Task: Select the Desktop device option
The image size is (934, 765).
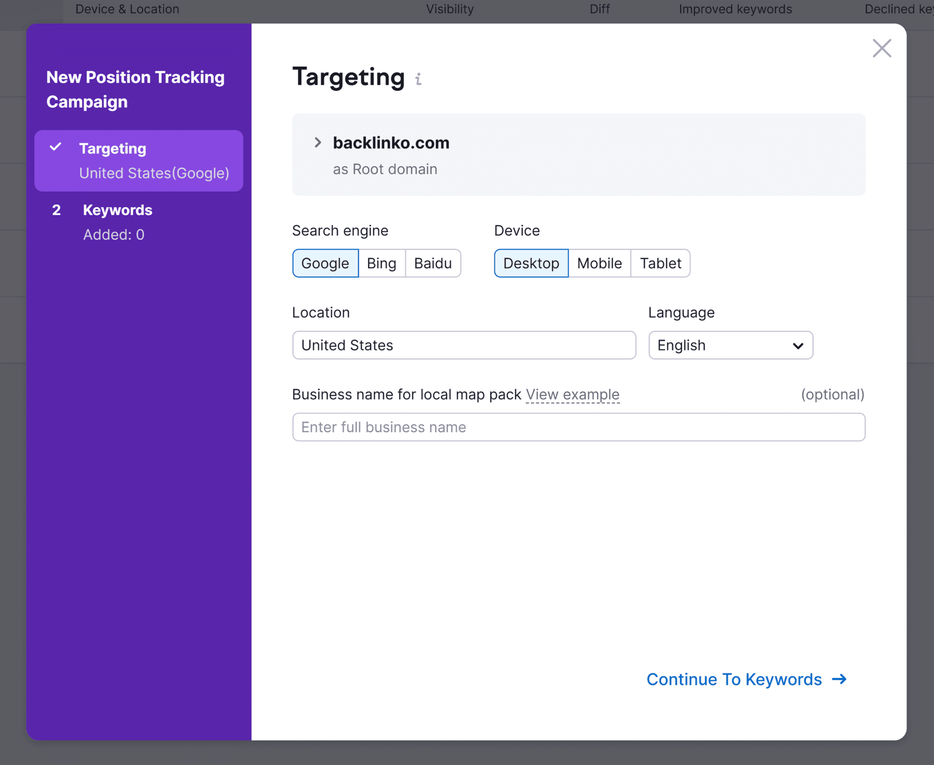Action: 531,263
